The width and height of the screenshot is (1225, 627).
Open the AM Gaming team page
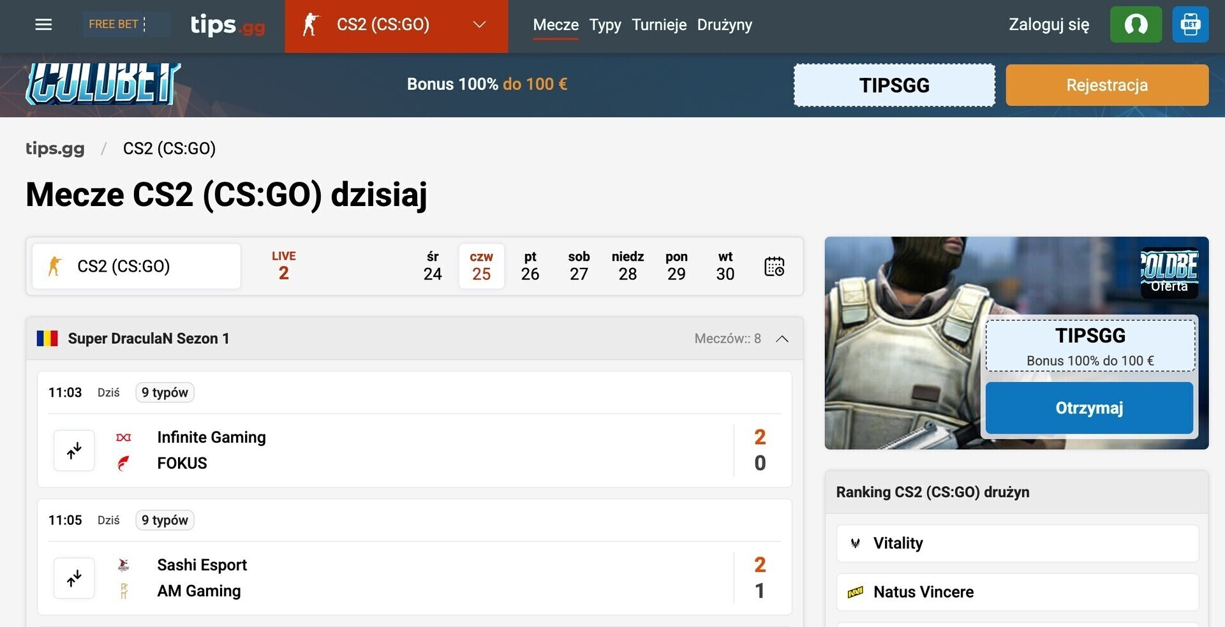click(199, 591)
